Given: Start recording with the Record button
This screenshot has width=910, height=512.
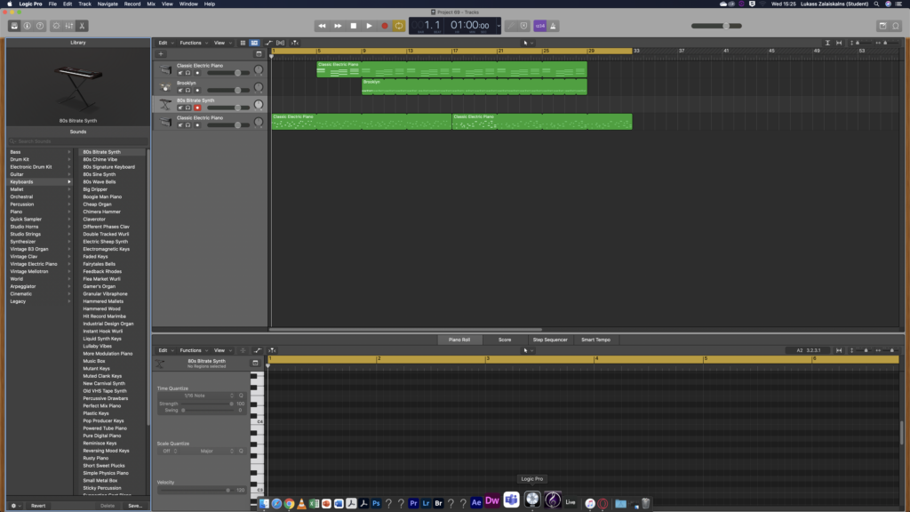Looking at the screenshot, I should coord(384,26).
